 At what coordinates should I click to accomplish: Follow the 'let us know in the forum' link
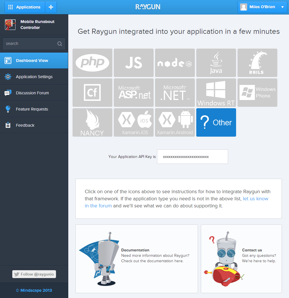(x=255, y=199)
